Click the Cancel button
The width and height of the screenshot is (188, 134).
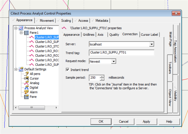click(124, 122)
